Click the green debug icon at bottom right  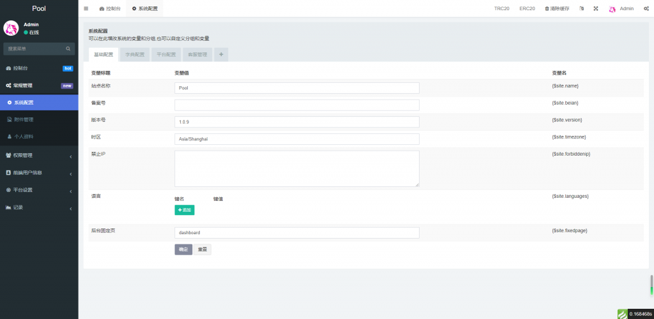tap(623, 313)
